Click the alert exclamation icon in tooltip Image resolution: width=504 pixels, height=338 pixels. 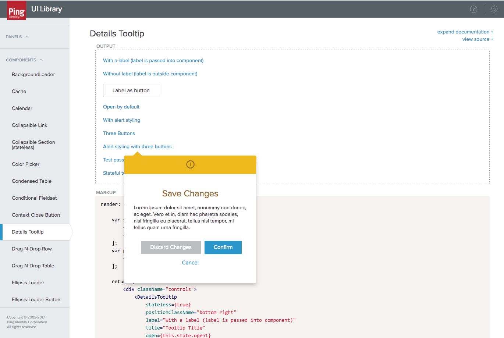coord(190,164)
